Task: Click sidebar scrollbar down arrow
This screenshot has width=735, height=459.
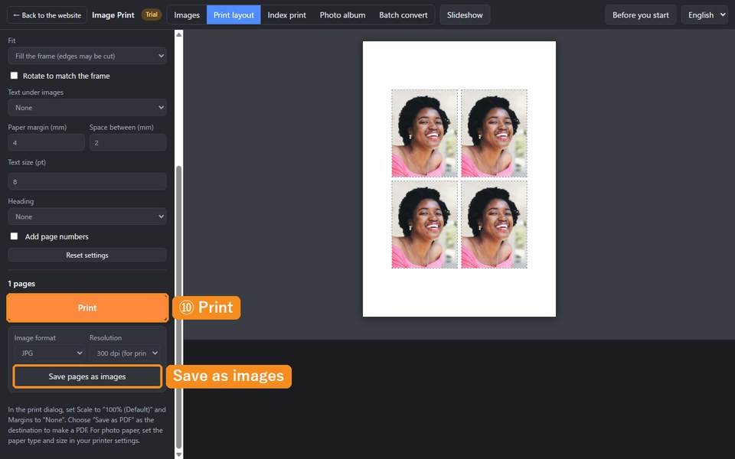Action: point(178,454)
